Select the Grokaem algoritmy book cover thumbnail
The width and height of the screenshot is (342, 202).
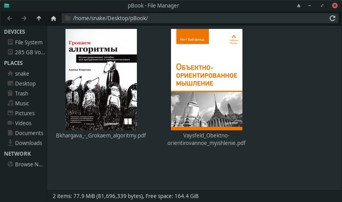tap(101, 80)
